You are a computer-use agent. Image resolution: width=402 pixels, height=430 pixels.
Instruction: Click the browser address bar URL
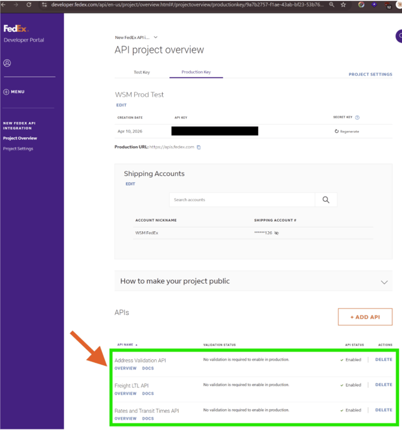pyautogui.click(x=187, y=5)
